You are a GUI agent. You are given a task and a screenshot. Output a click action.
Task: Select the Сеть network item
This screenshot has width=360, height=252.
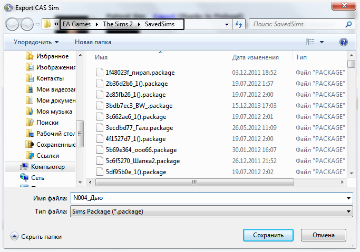click(x=37, y=178)
